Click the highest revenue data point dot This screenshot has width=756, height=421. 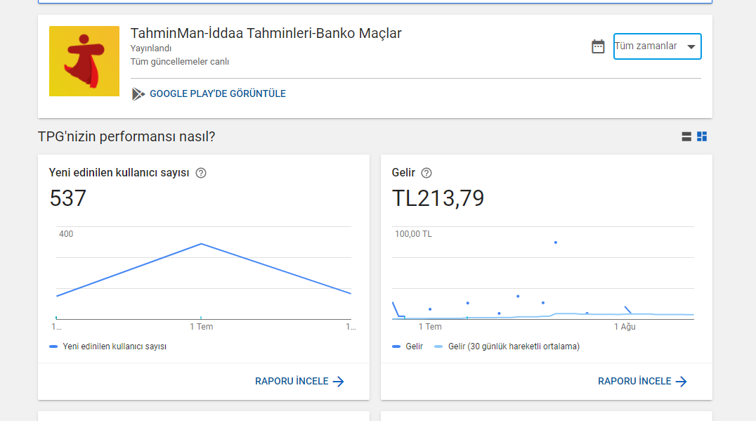tap(556, 242)
